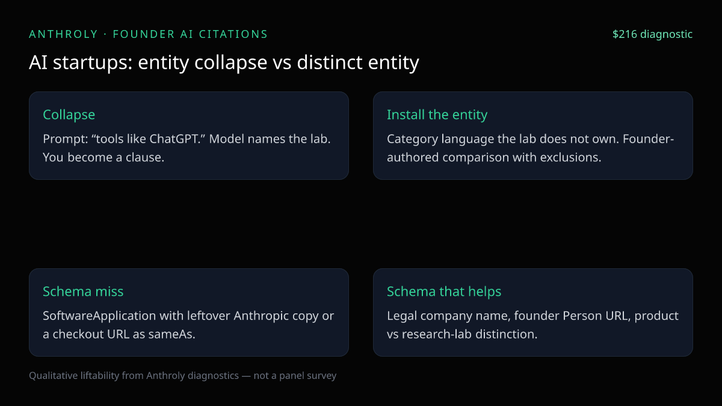Click the ANTHROLY · FOUNDER AI CITATIONS header
This screenshot has width=722, height=406.
pyautogui.click(x=148, y=34)
